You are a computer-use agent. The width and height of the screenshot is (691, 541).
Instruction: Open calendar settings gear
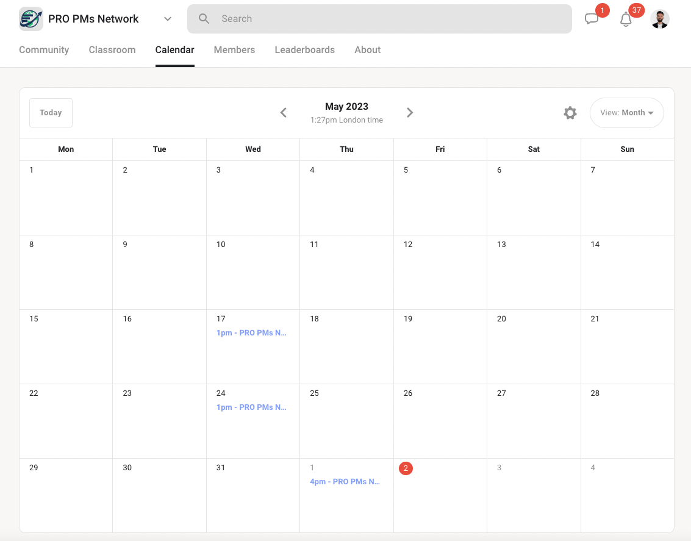tap(570, 113)
